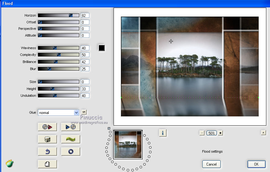Zoom out preview with minus button
The height and width of the screenshot is (172, 270).
click(x=202, y=133)
